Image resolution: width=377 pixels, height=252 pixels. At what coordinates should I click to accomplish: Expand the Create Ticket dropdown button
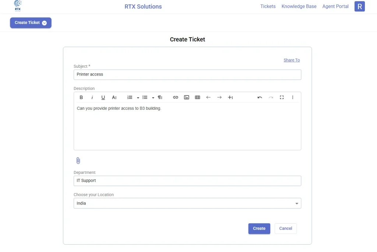click(31, 23)
